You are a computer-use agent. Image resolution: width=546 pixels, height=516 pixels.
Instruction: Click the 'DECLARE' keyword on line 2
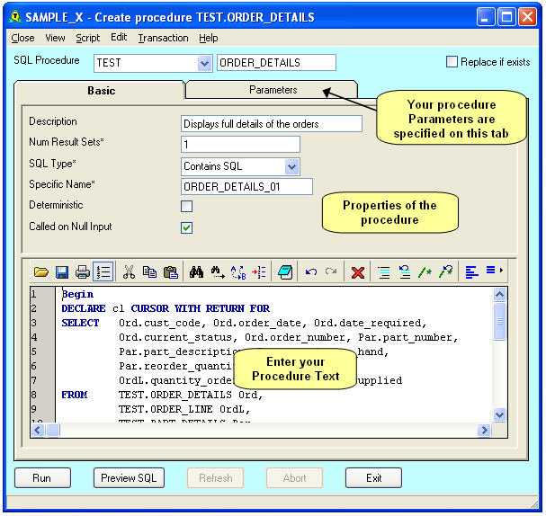[84, 308]
